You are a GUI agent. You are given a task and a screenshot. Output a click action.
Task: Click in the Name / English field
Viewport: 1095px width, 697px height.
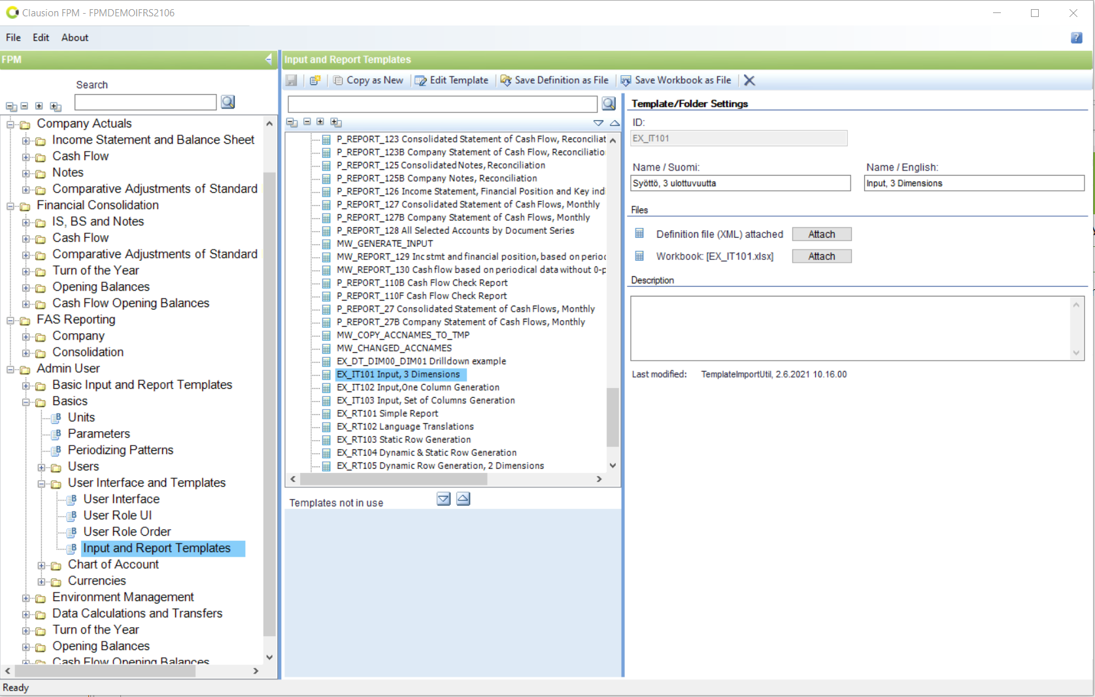point(974,183)
